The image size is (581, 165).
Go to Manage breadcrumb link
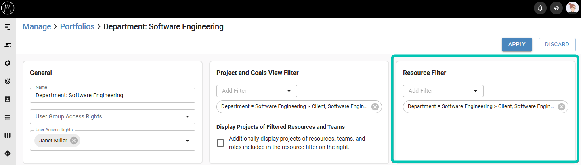pos(37,27)
